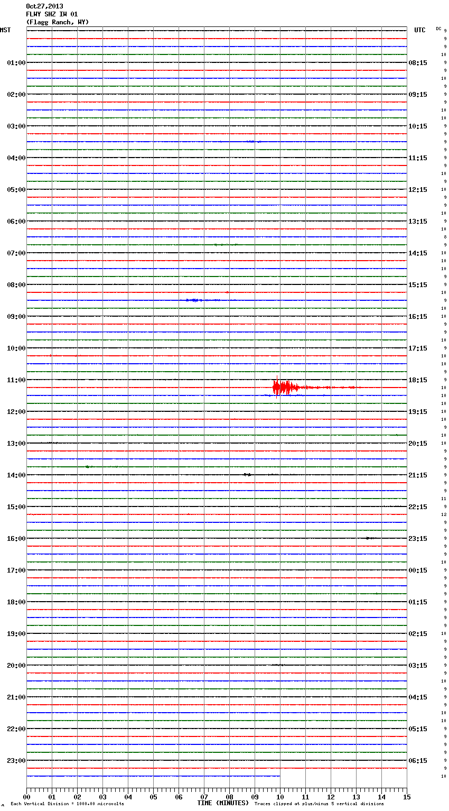Click 'Each Vertical Division = 1000.00 microvolts' note
This screenshot has width=449, height=811.
[67, 804]
